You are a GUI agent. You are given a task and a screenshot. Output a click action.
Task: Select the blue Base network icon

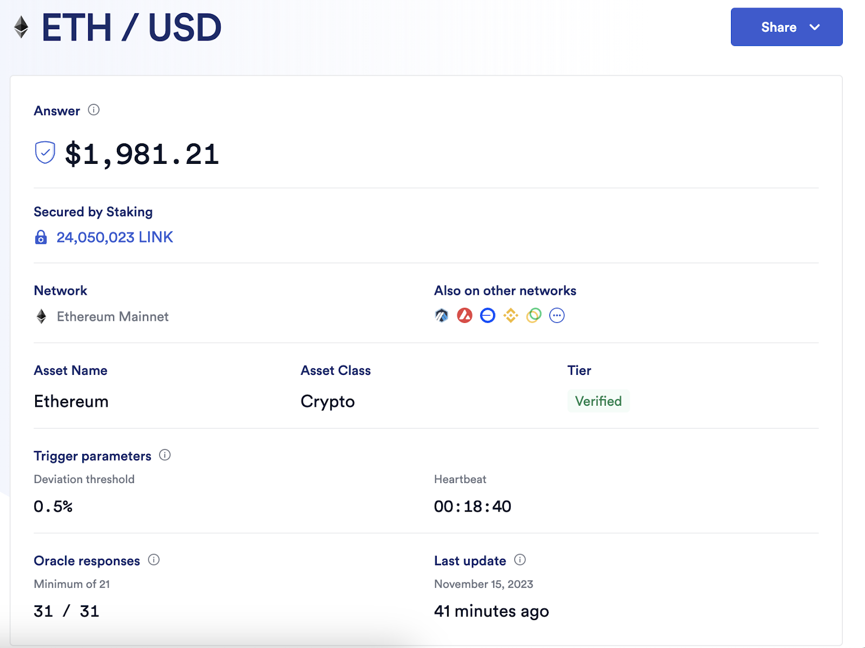tap(488, 315)
